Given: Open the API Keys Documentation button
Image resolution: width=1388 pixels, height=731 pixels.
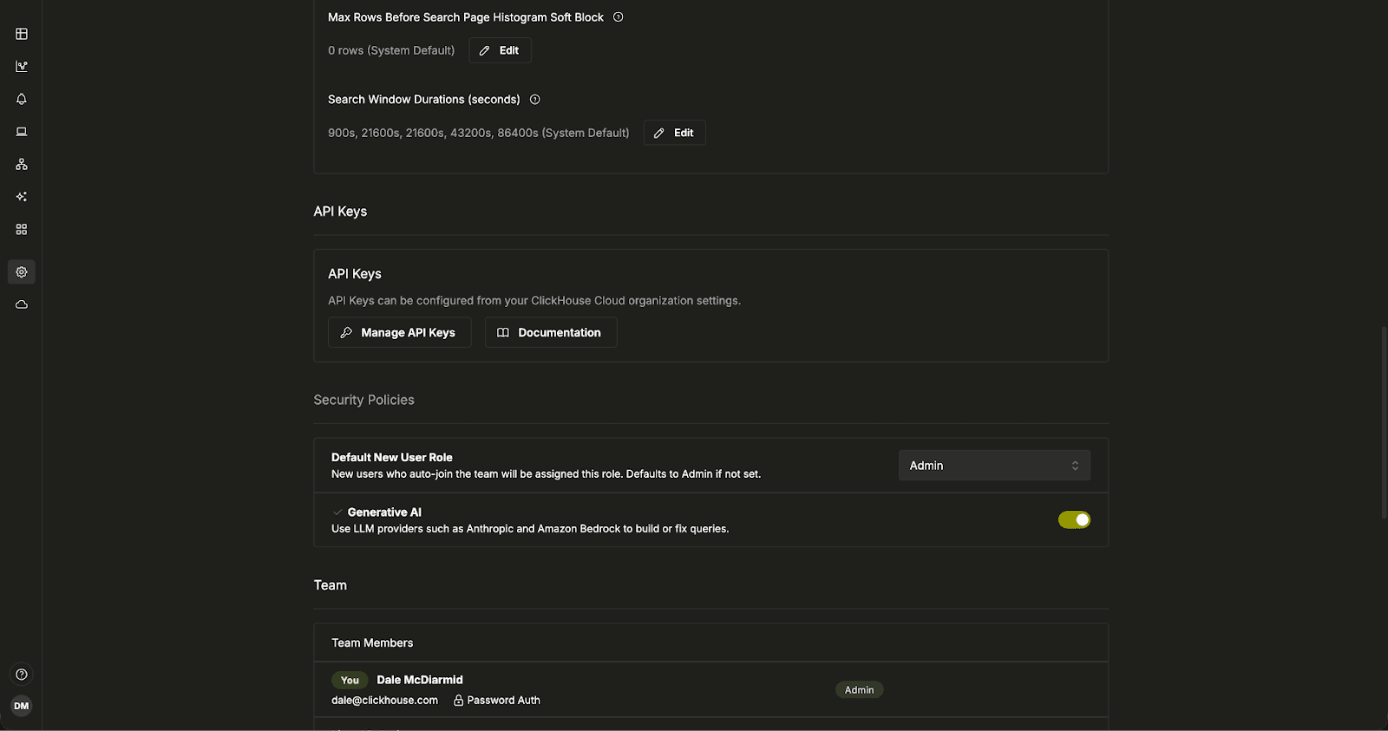Looking at the screenshot, I should click(551, 333).
